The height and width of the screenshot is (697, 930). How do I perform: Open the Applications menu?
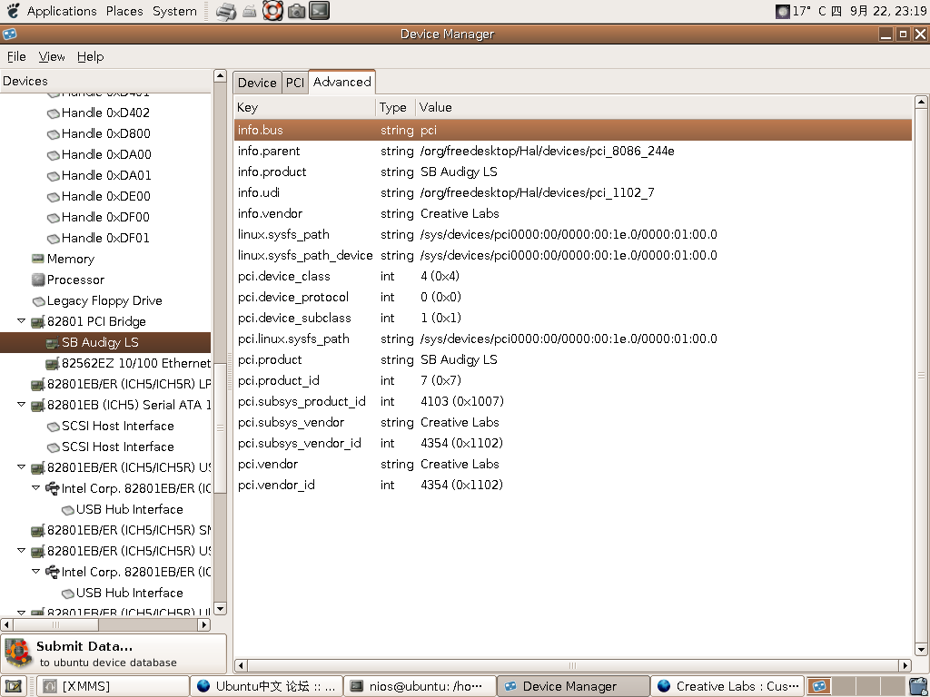pyautogui.click(x=62, y=11)
